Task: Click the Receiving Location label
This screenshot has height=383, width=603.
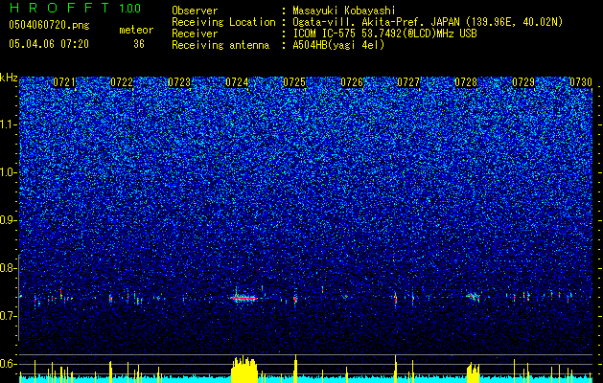Action: pyautogui.click(x=223, y=22)
